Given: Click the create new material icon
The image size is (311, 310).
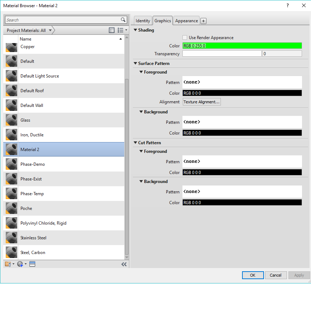Looking at the screenshot, I should point(20,264).
